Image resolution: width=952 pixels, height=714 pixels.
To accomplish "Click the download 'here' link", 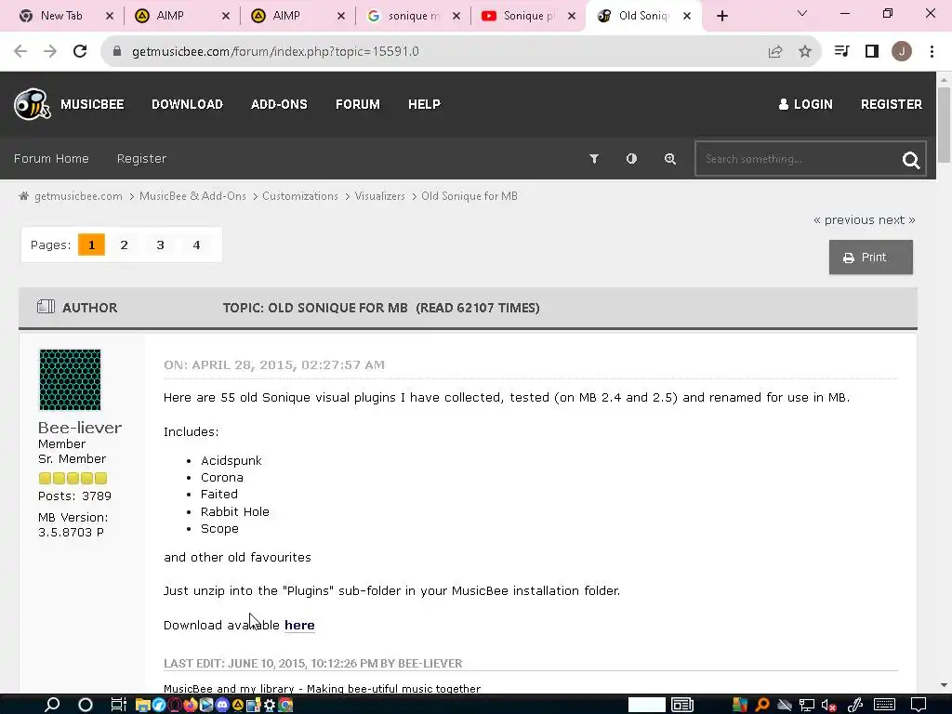I will coord(299,625).
